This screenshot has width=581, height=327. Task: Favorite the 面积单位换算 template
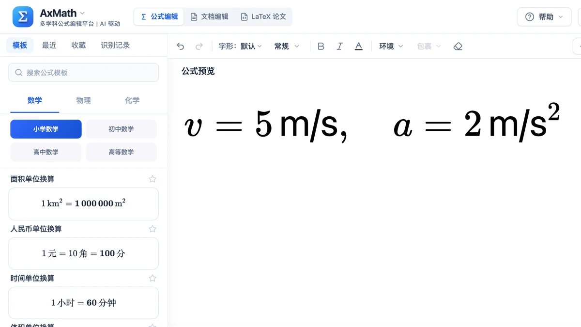(x=153, y=179)
